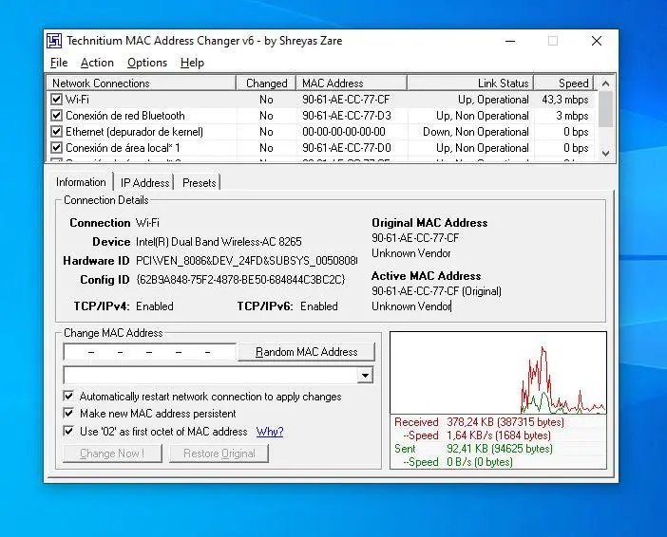The width and height of the screenshot is (667, 537).
Task: Click the Down, Non Operational status cell
Action: (476, 132)
